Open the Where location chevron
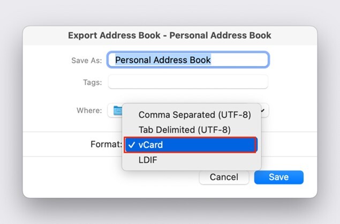 click(263, 110)
